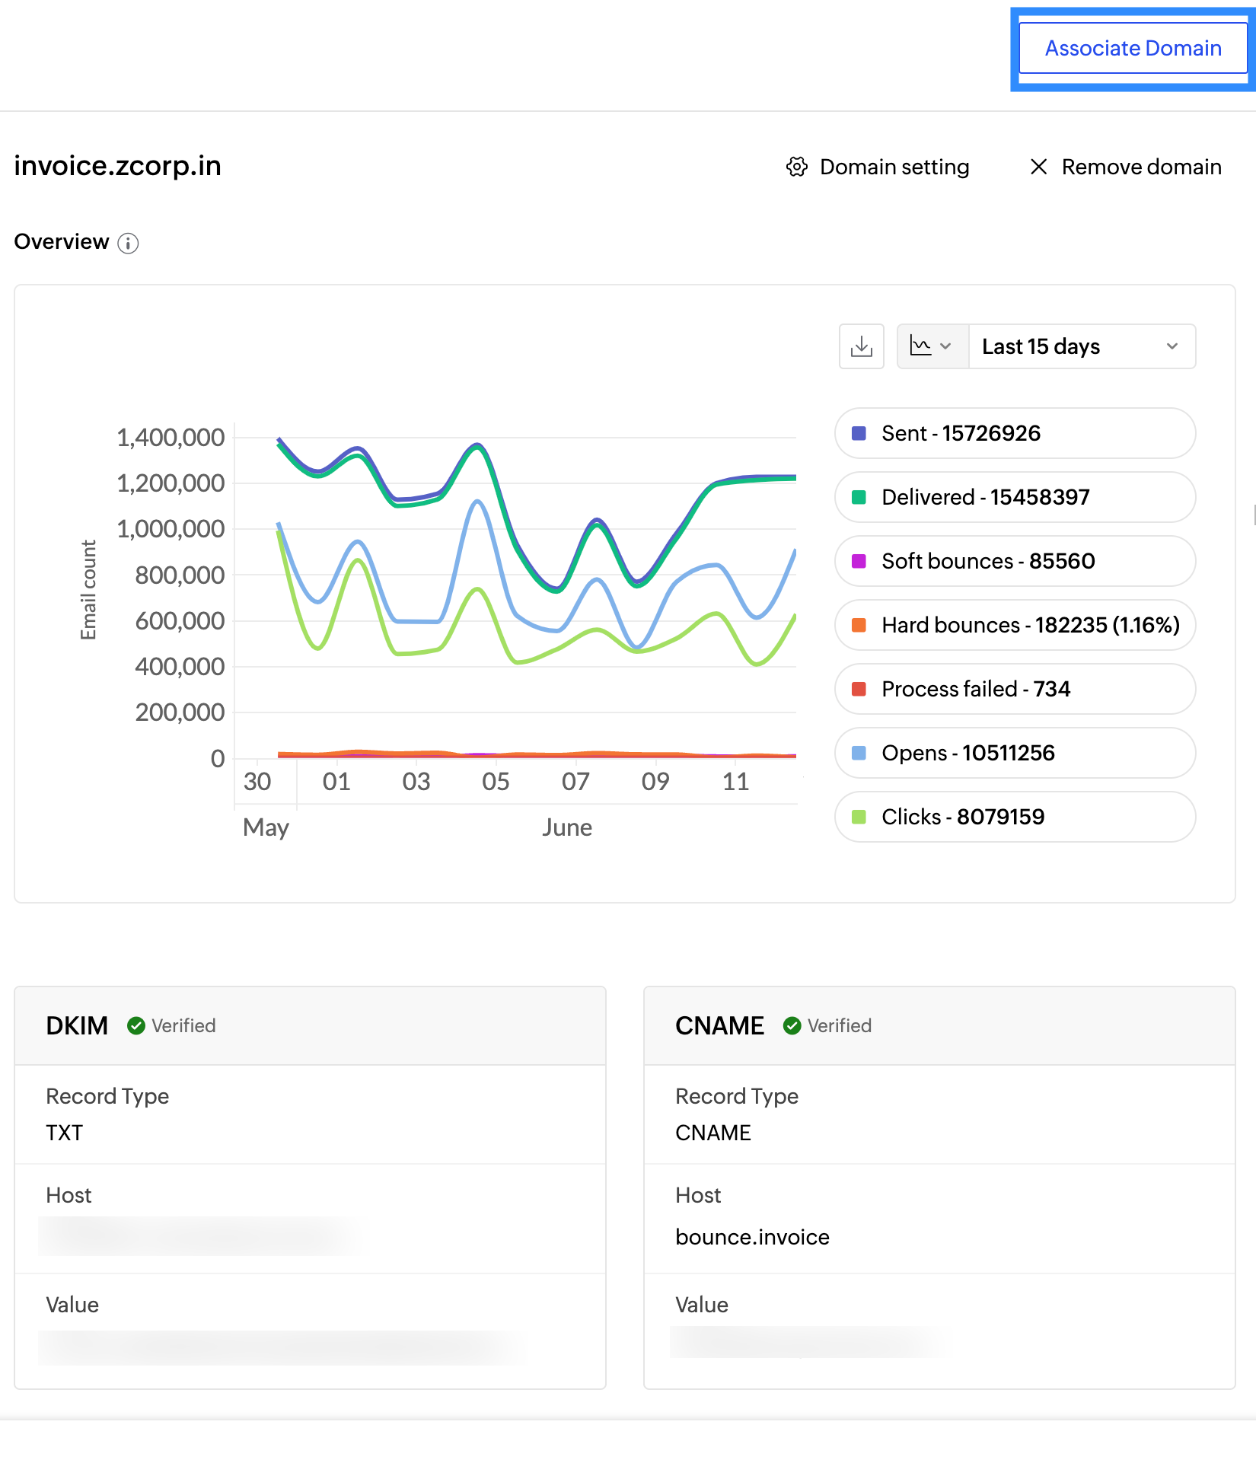Click the Remove domain link text
The height and width of the screenshot is (1463, 1256).
[x=1141, y=167]
